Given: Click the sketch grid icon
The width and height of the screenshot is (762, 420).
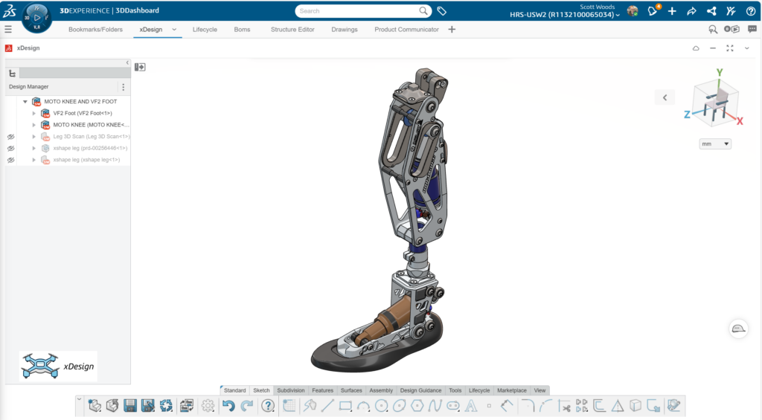Looking at the screenshot, I should 289,405.
